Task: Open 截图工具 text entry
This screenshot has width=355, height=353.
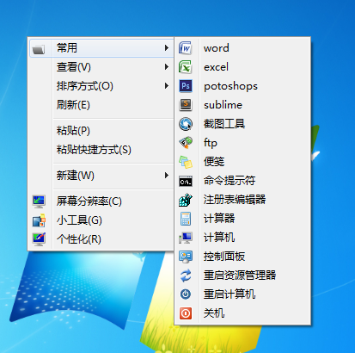Action: pos(224,124)
